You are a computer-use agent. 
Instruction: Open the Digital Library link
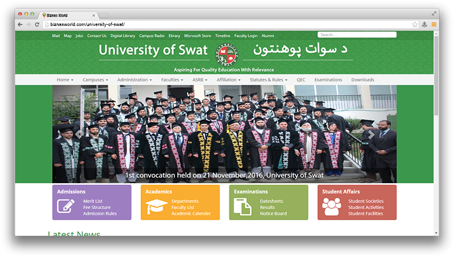pos(123,36)
